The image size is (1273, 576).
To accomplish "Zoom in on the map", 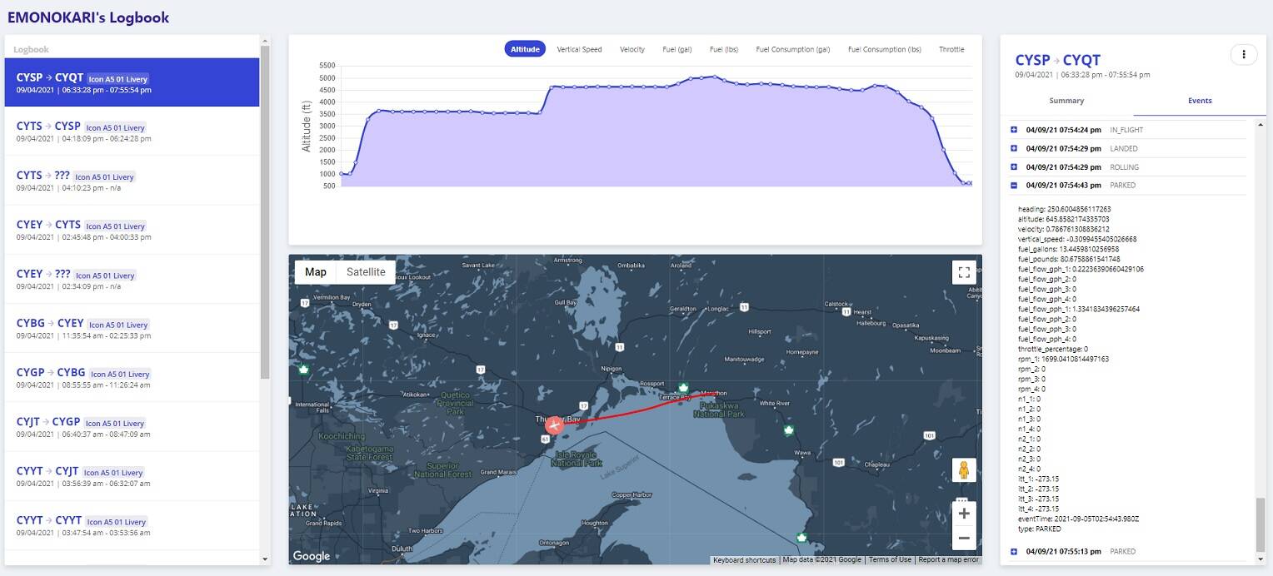I will pyautogui.click(x=964, y=514).
